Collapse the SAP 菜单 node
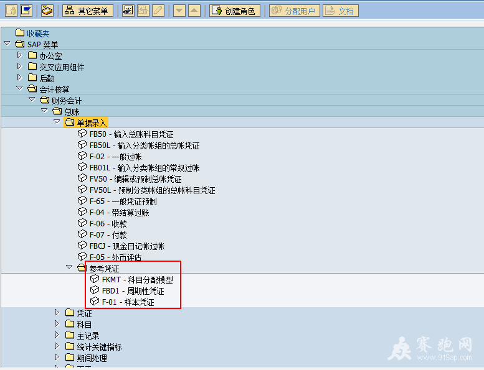The width and height of the screenshot is (484, 370). [x=7, y=44]
